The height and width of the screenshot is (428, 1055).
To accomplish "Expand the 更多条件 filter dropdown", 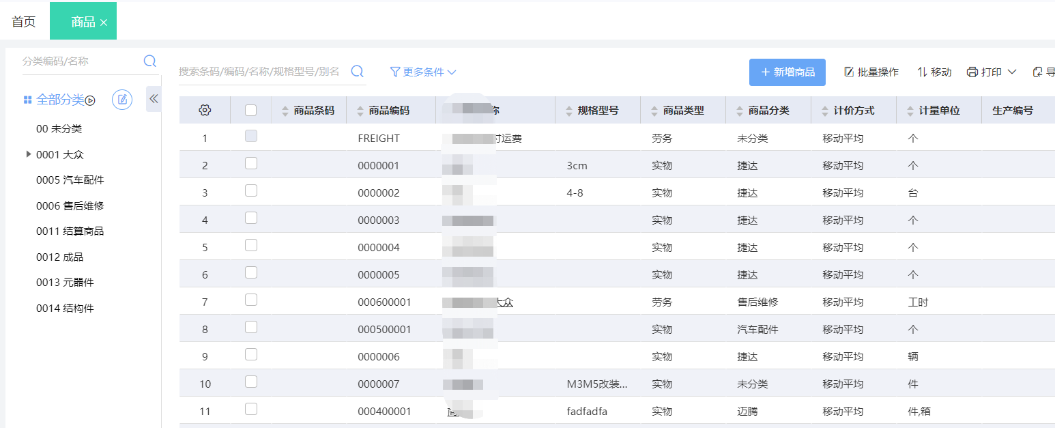I will click(423, 72).
